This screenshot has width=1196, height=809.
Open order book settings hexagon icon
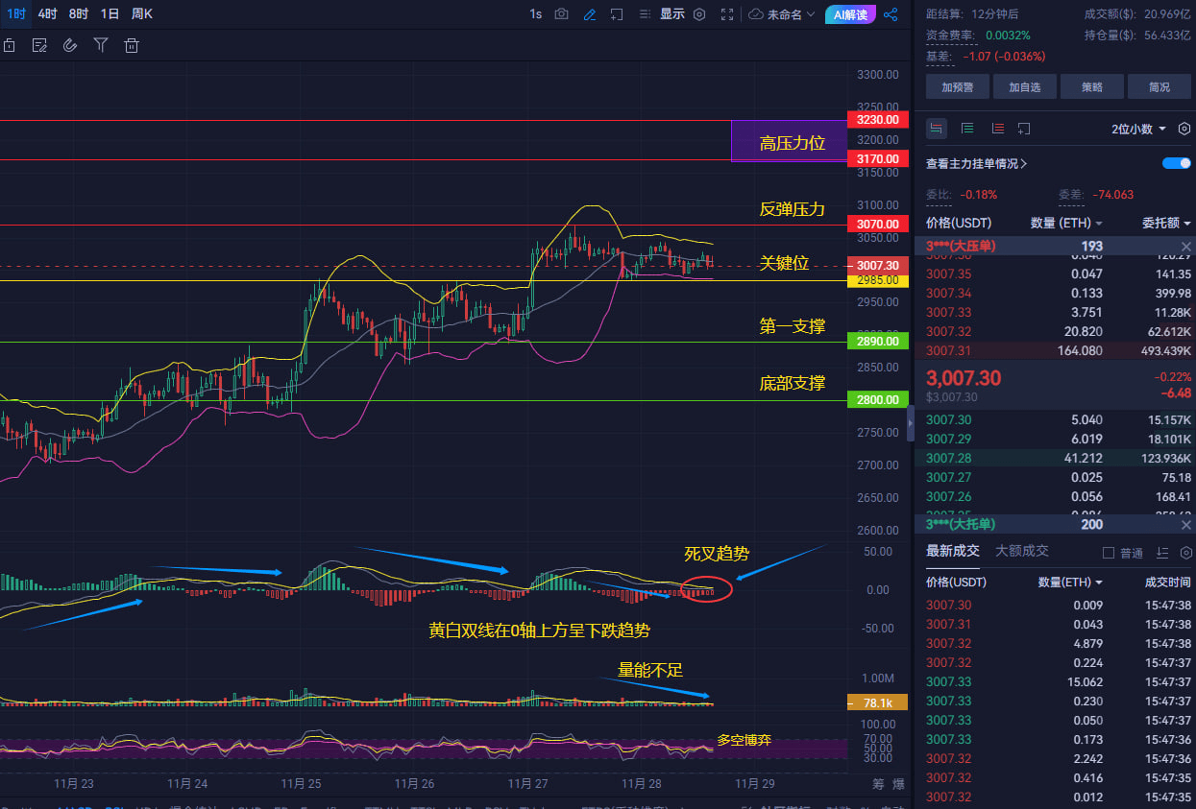(x=1184, y=128)
